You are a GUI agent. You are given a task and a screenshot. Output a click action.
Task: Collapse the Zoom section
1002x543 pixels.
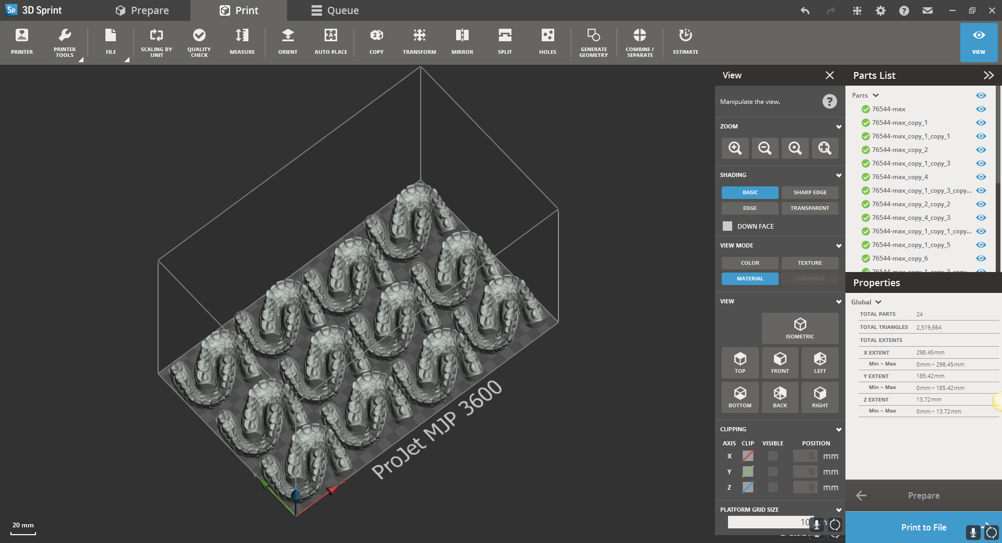pos(838,126)
